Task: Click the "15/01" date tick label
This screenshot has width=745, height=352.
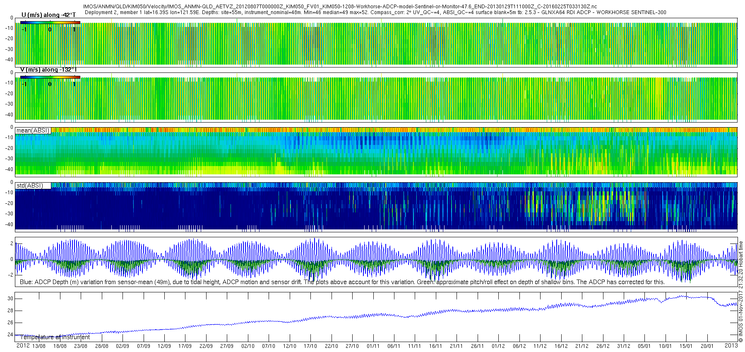Action: tap(686, 346)
